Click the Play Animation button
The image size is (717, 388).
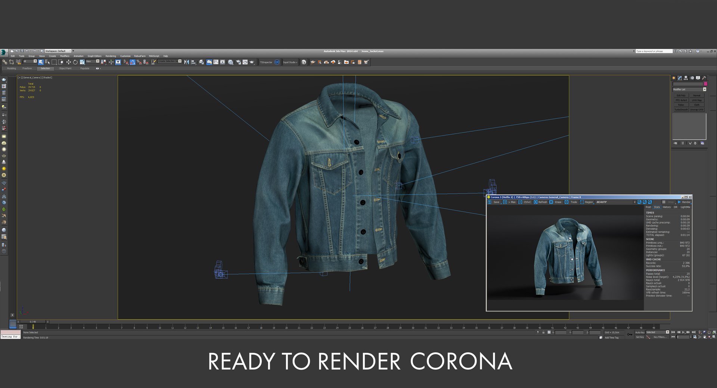tap(683, 332)
